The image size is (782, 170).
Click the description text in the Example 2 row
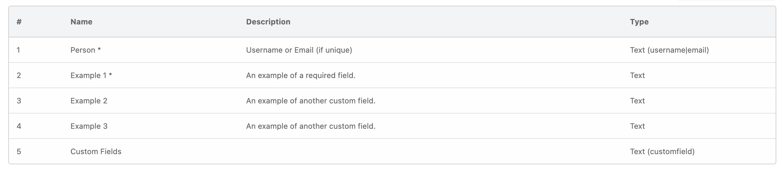tap(311, 101)
